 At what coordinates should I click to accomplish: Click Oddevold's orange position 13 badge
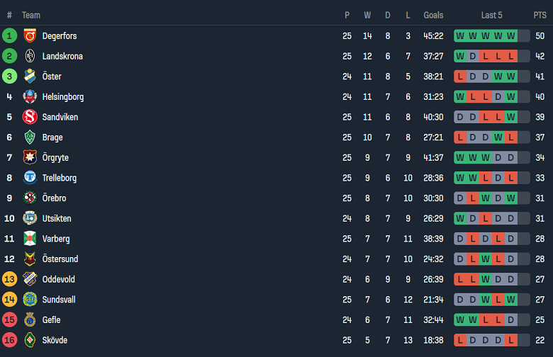[x=9, y=279]
